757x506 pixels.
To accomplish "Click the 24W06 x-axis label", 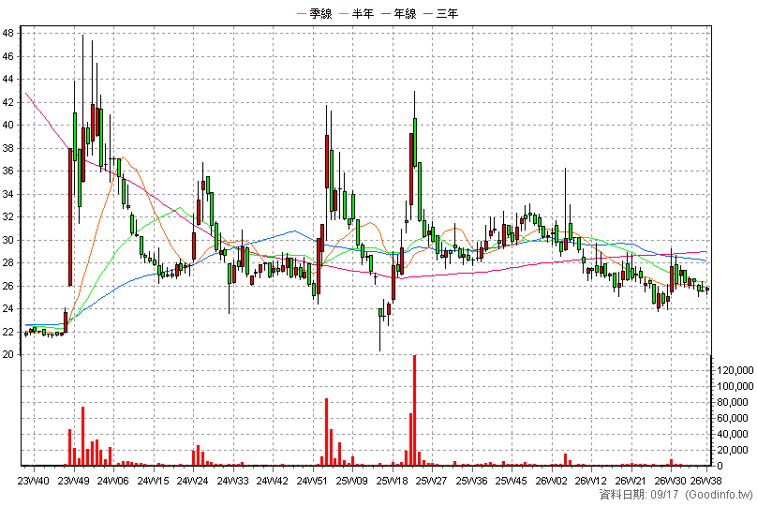I will click(x=113, y=481).
